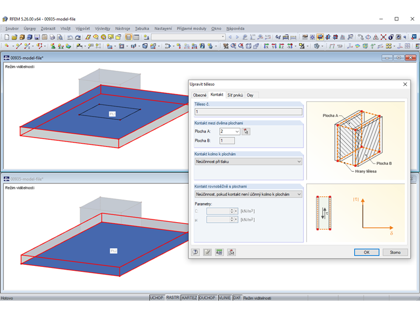The image size is (420, 315).
Task: Select the New line tool icon
Action: point(19,46)
